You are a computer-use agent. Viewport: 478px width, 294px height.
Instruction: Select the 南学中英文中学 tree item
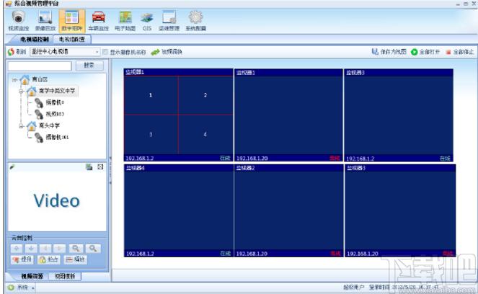point(57,91)
